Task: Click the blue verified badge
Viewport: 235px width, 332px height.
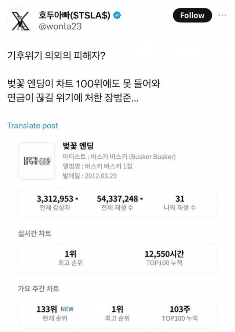Action: 117,15
